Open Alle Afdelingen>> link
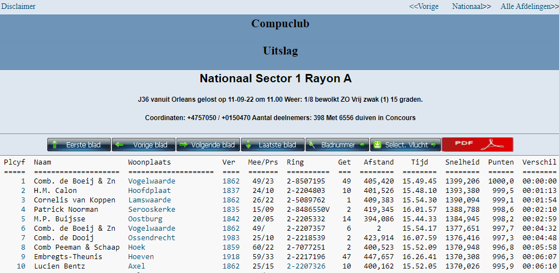This screenshot has height=273, width=559. (529, 7)
